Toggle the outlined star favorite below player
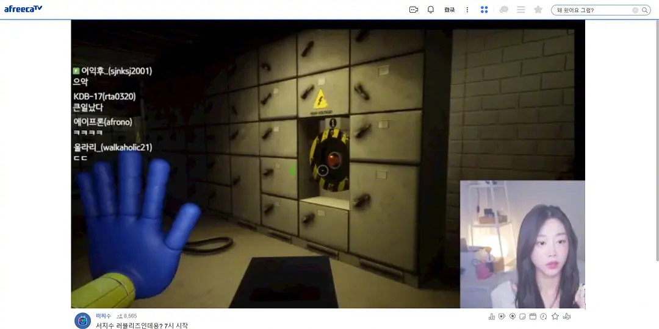The height and width of the screenshot is (329, 659). pyautogui.click(x=555, y=316)
